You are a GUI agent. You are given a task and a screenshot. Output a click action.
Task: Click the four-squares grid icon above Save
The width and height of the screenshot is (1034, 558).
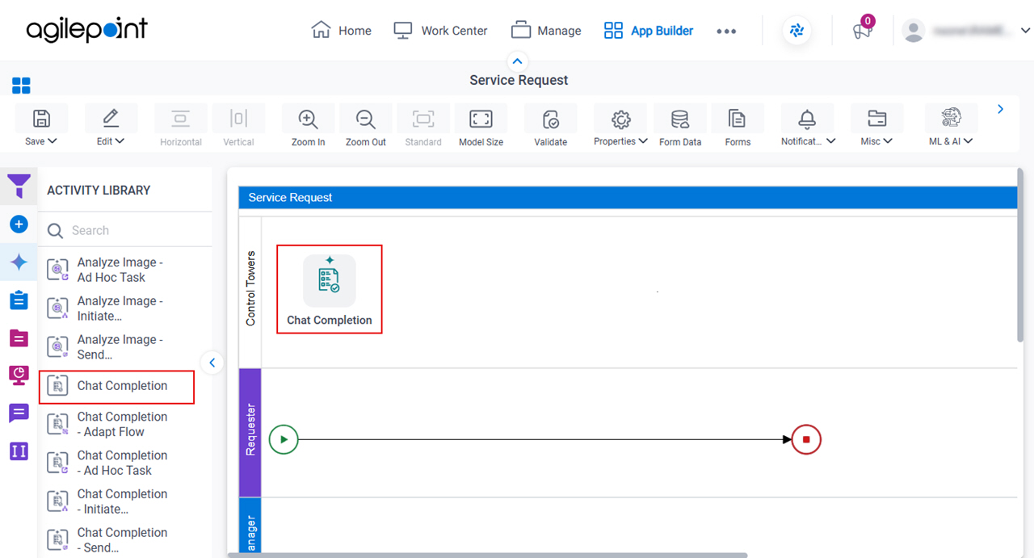coord(21,86)
